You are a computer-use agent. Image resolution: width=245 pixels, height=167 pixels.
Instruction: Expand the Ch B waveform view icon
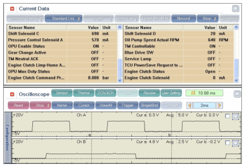[x=235, y=143]
